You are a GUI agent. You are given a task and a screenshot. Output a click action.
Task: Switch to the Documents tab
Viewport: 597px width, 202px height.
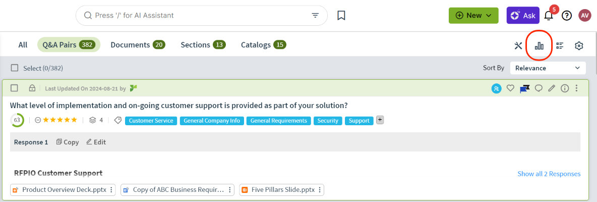tap(138, 44)
